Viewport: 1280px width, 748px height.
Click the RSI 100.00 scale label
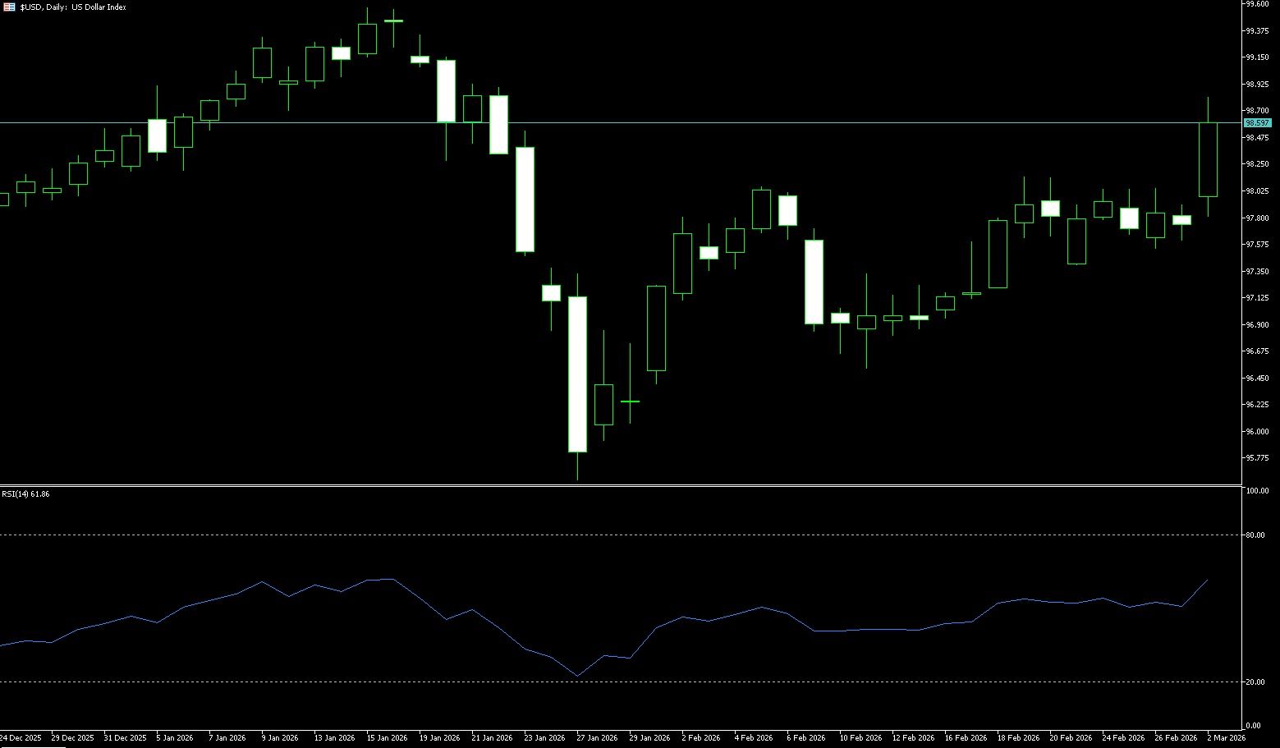tap(1256, 491)
